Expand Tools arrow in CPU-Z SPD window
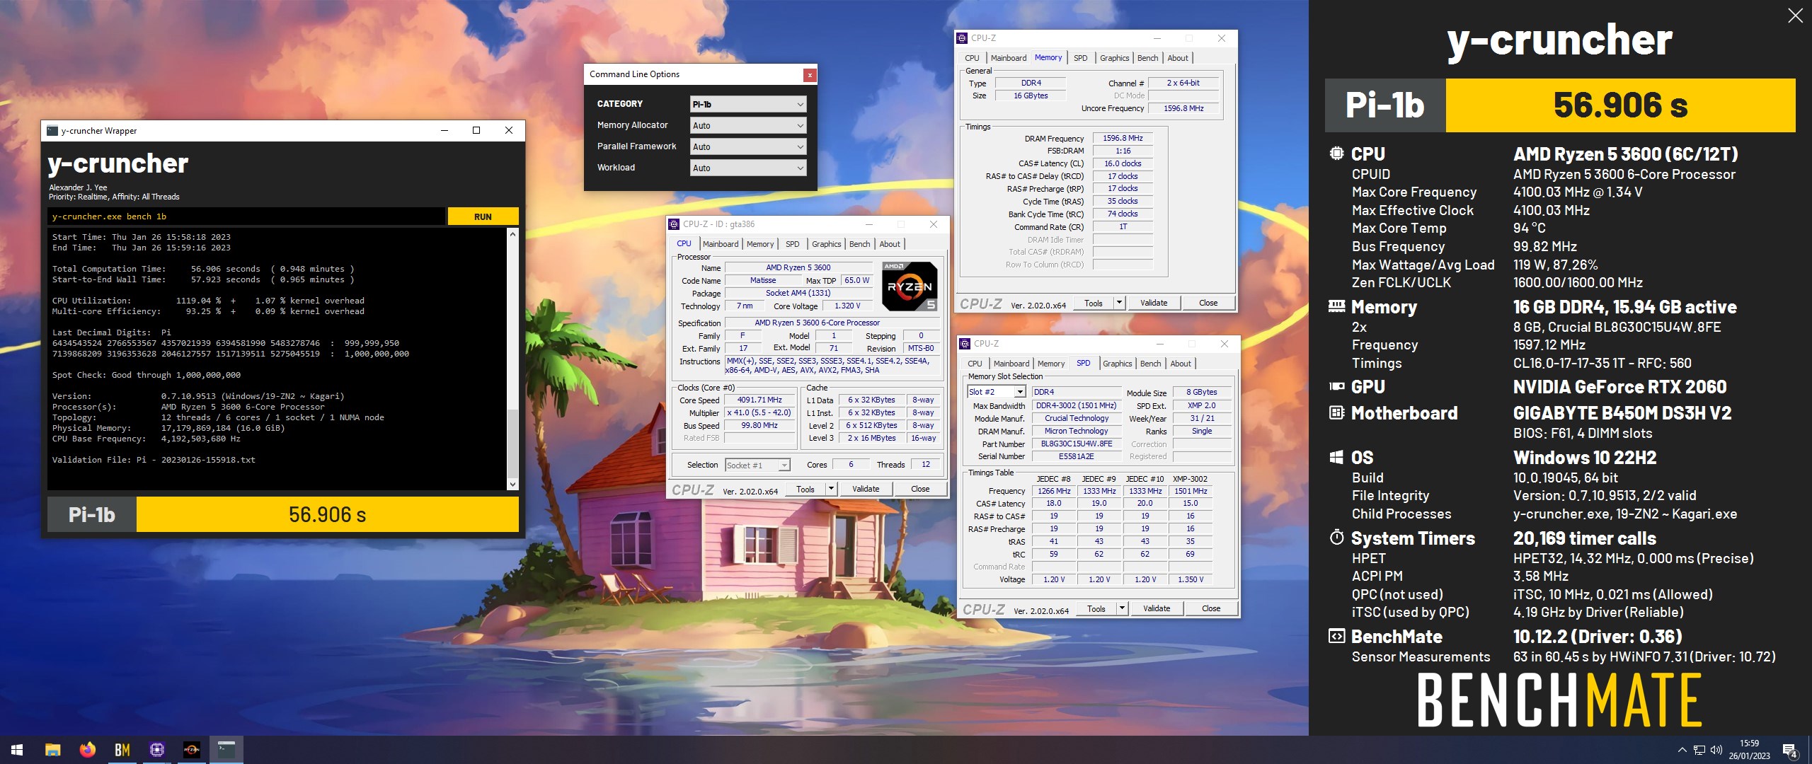The image size is (1812, 764). click(1123, 608)
